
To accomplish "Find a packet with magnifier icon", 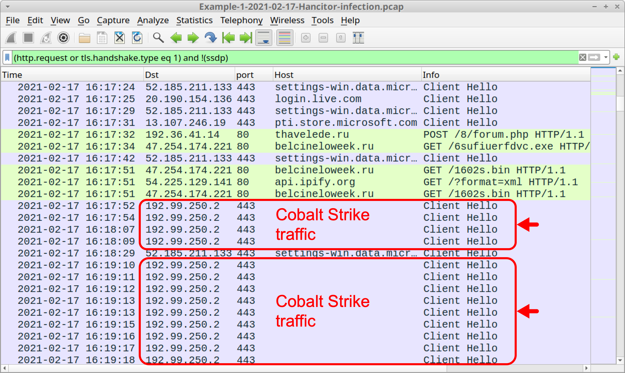I will click(x=158, y=38).
